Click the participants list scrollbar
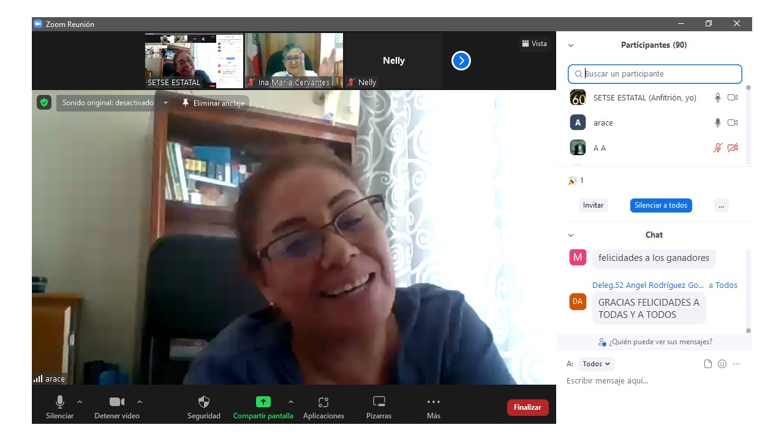This screenshot has width=784, height=441. click(x=748, y=124)
